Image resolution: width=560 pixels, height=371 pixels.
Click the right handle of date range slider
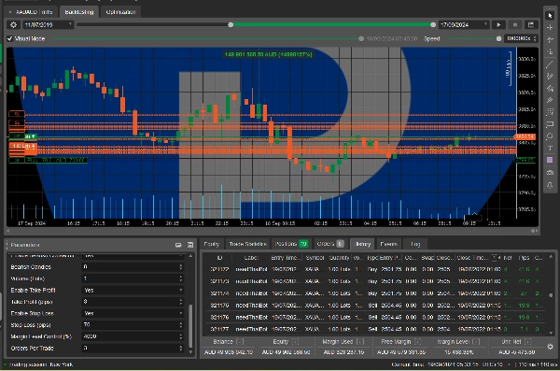pos(433,24)
